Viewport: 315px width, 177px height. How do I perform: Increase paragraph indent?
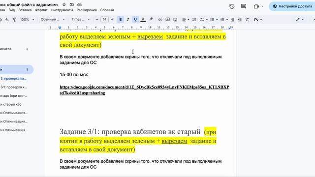[240, 20]
